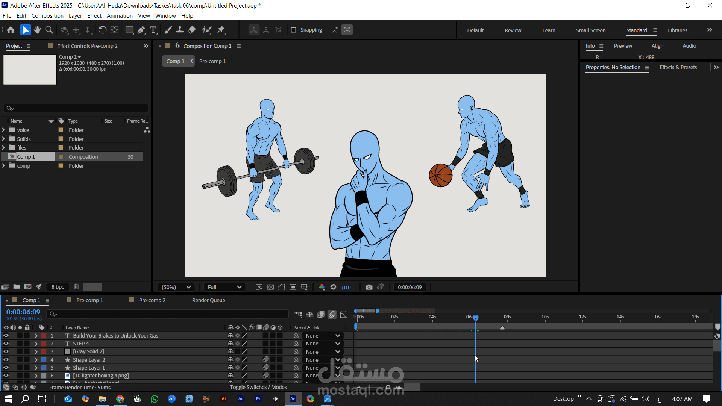Toggle the region of interest in the viewer
The height and width of the screenshot is (406, 722).
point(293,287)
